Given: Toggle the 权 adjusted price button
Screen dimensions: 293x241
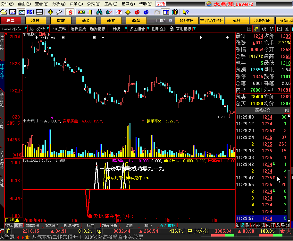Looking at the screenshot, I should pos(256,29).
